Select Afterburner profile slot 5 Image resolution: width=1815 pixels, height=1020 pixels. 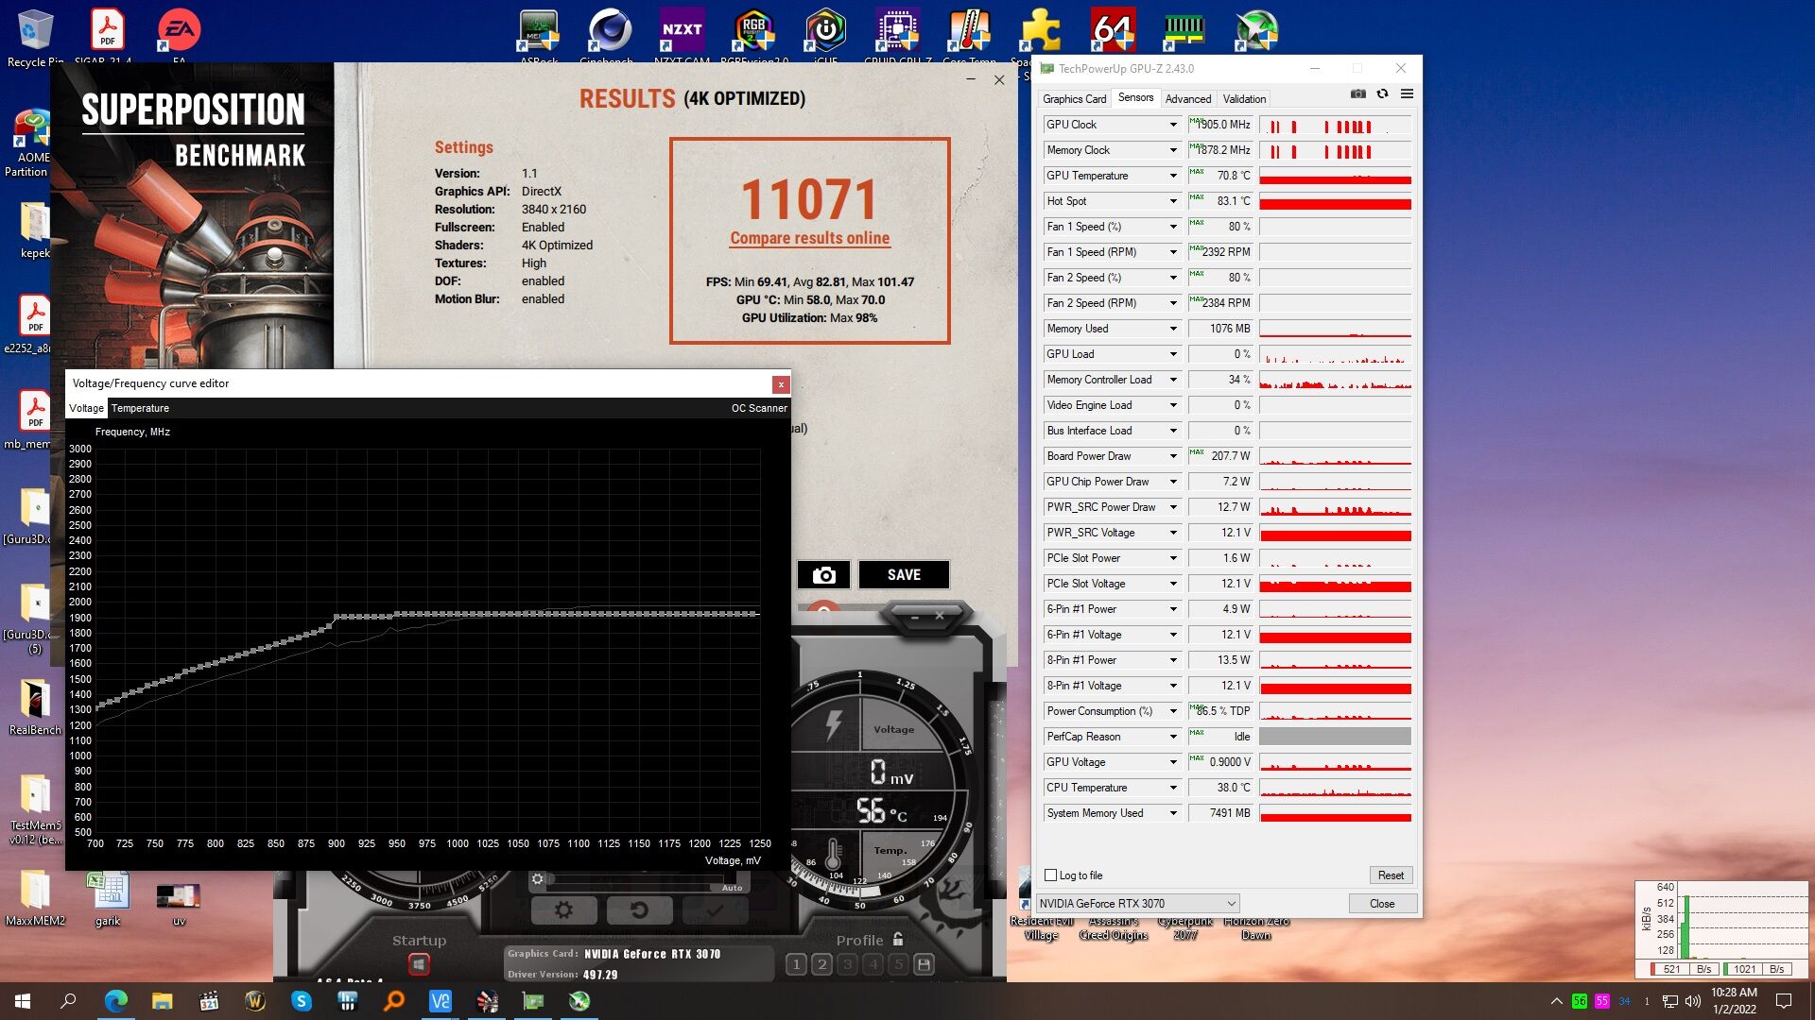[898, 964]
